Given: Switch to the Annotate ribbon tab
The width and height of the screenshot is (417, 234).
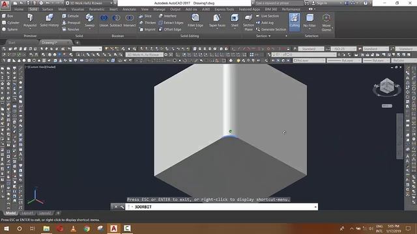Looking at the screenshot, I should coord(129,9).
